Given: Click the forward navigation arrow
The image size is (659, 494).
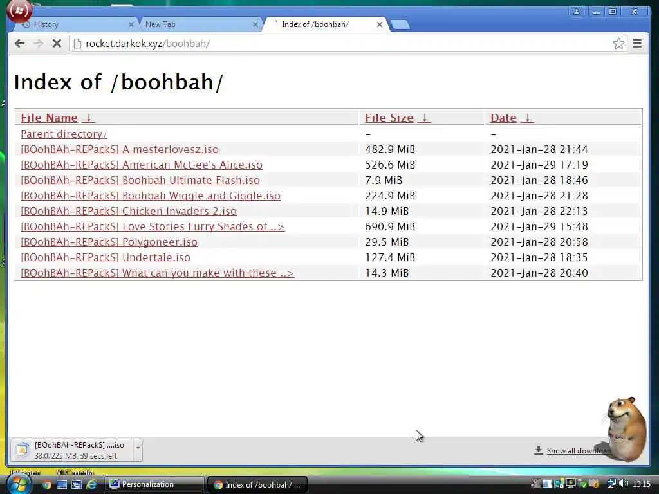Looking at the screenshot, I should 38,43.
